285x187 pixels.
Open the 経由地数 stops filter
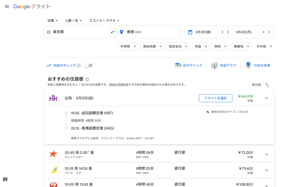(x=152, y=46)
